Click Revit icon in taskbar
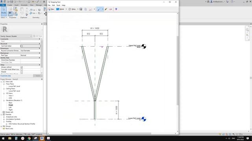Screen dimensions: 252x141 (x=42, y=138)
